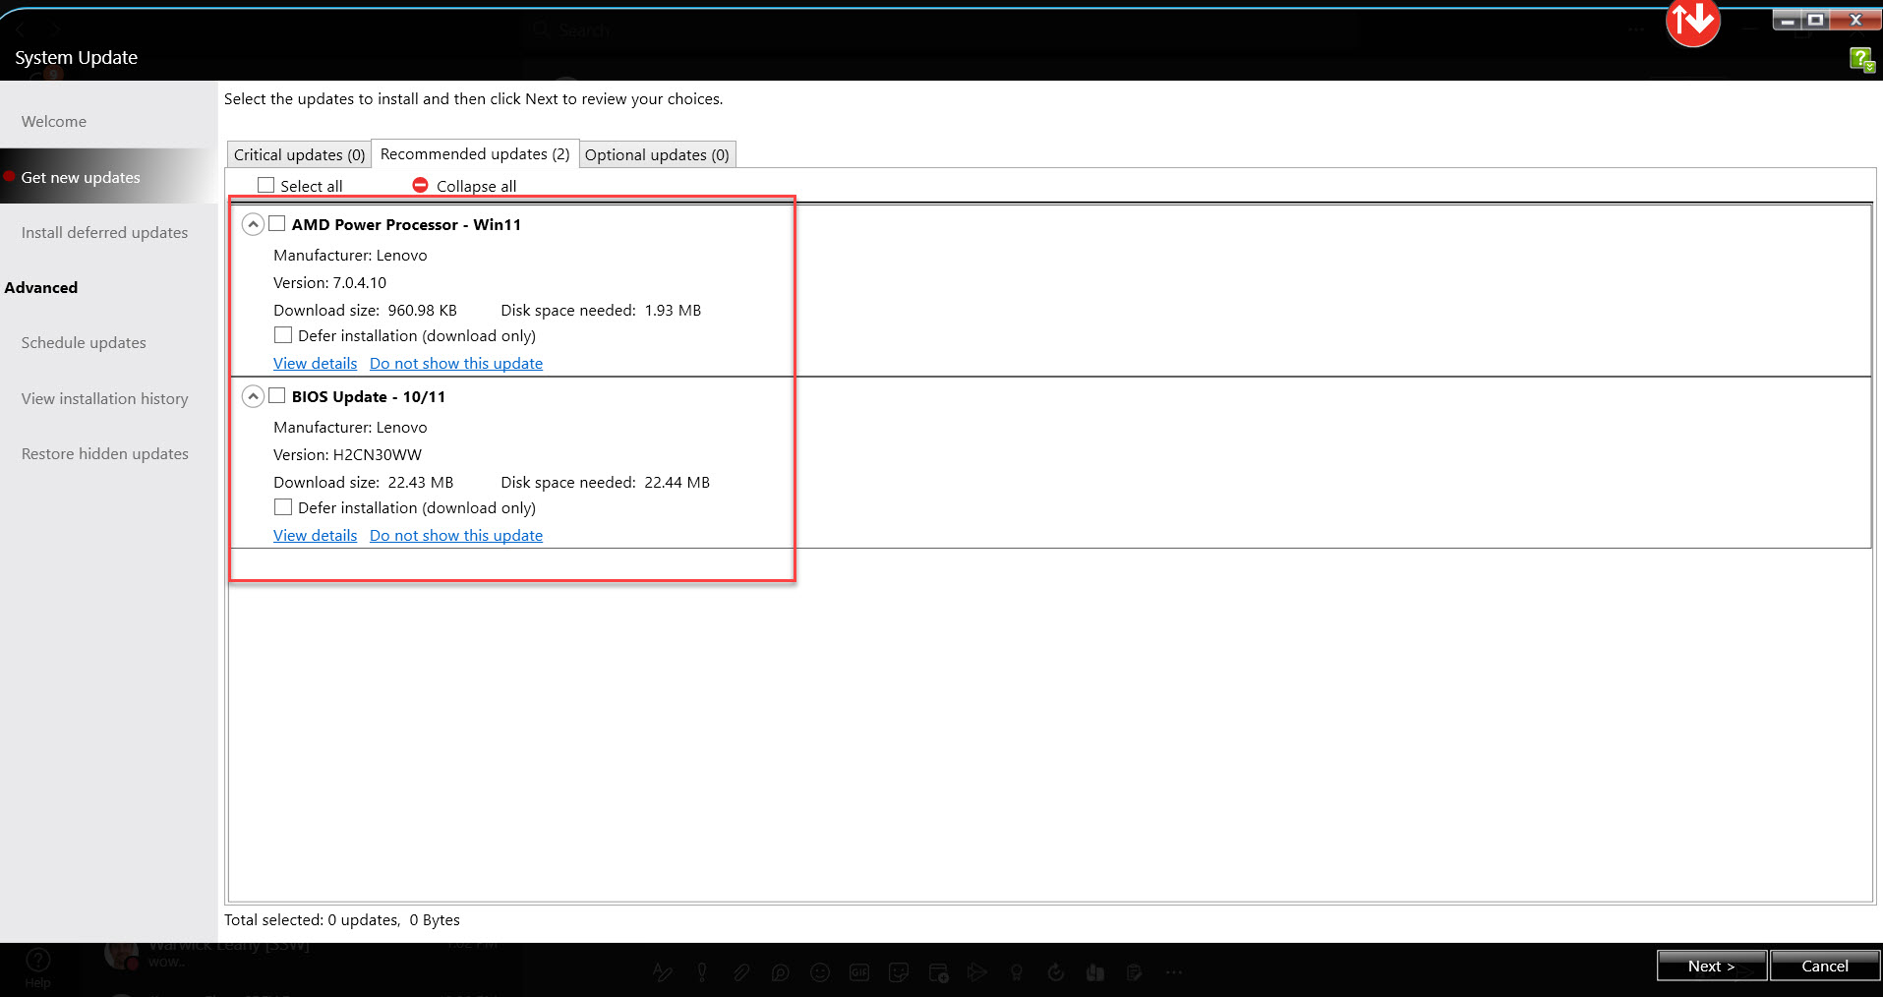Screen dimensions: 1883x997
Task: Tick the Select all checkbox
Action: click(x=265, y=185)
